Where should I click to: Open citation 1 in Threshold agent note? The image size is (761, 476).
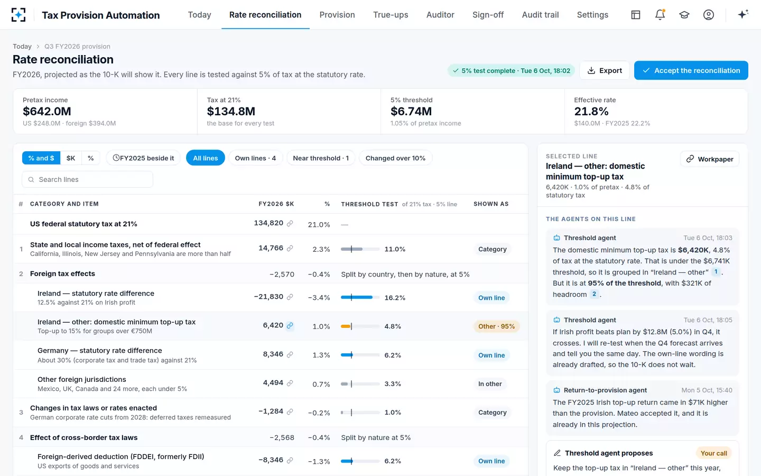coord(716,272)
